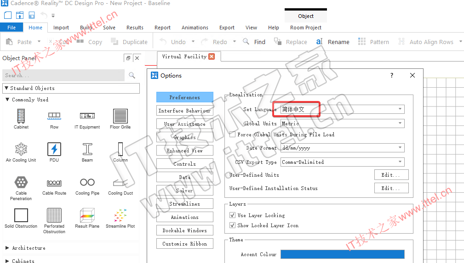Click the Duplicate ribbon button
Viewport: 464px width, 263px height.
(x=129, y=42)
